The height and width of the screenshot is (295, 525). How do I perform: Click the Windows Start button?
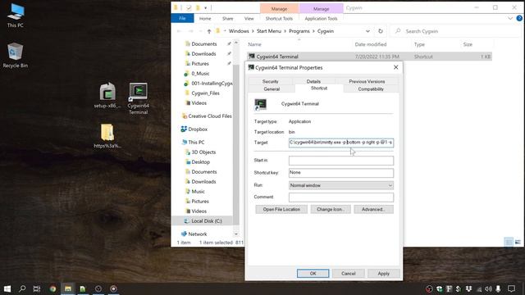click(7, 288)
